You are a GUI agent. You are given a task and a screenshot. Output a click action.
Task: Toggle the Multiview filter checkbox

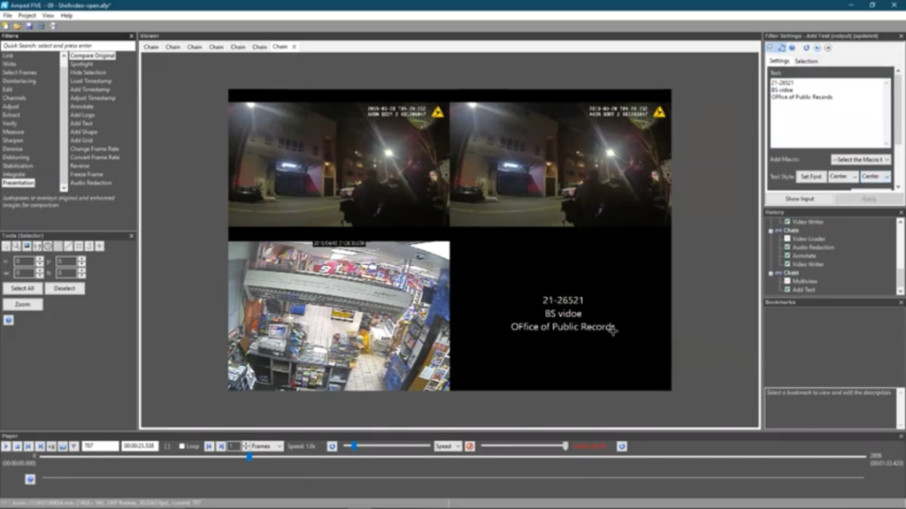(x=787, y=281)
